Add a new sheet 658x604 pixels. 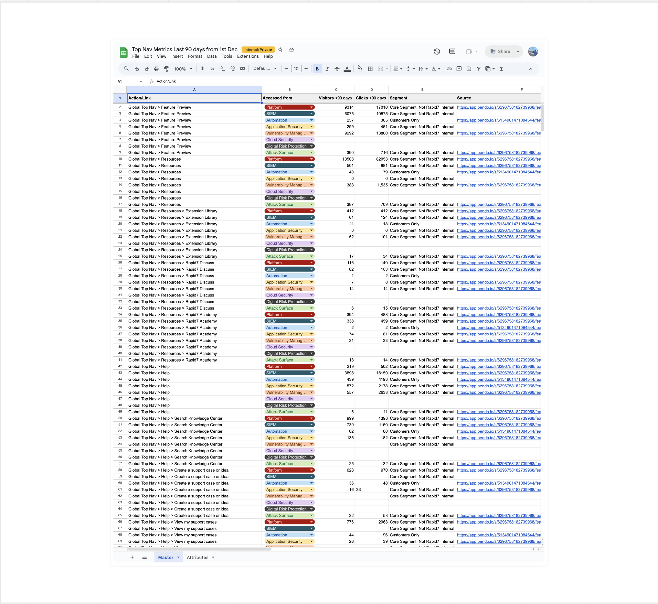[132, 557]
